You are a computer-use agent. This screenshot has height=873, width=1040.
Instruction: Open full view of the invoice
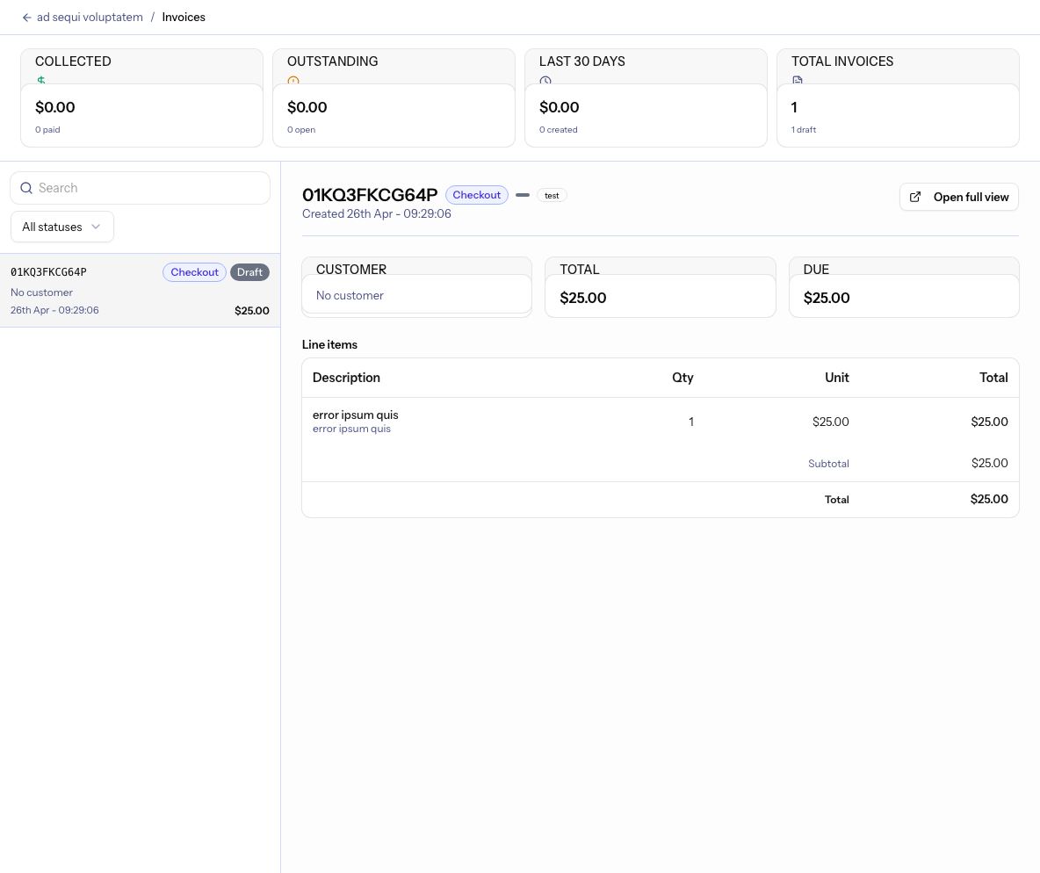point(959,197)
